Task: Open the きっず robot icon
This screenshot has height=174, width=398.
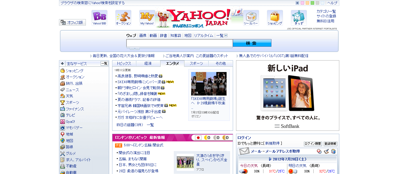Action: (x=299, y=18)
